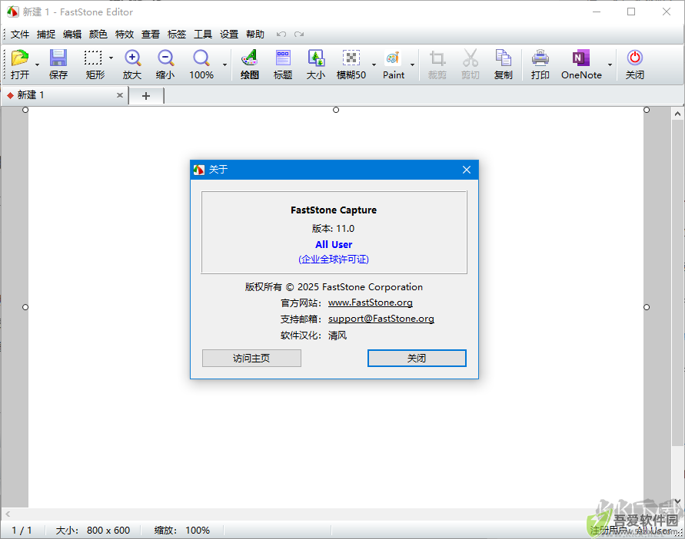Image resolution: width=685 pixels, height=539 pixels.
Task: Add a new tab with plus button
Action: click(146, 95)
